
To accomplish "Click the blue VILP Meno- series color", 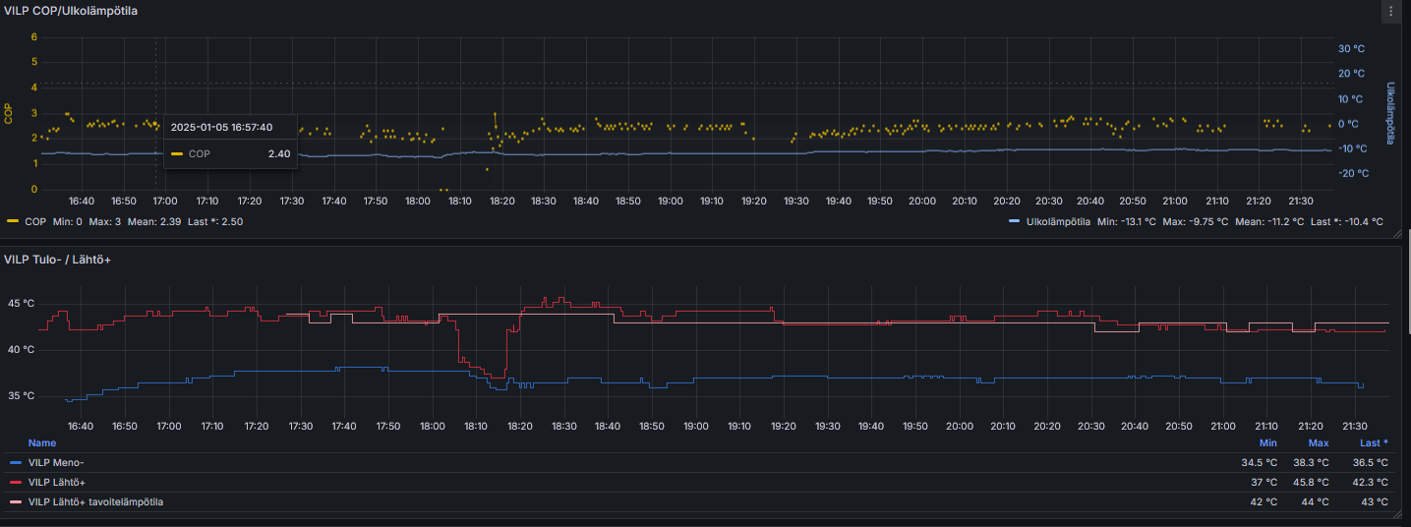I will [x=15, y=462].
